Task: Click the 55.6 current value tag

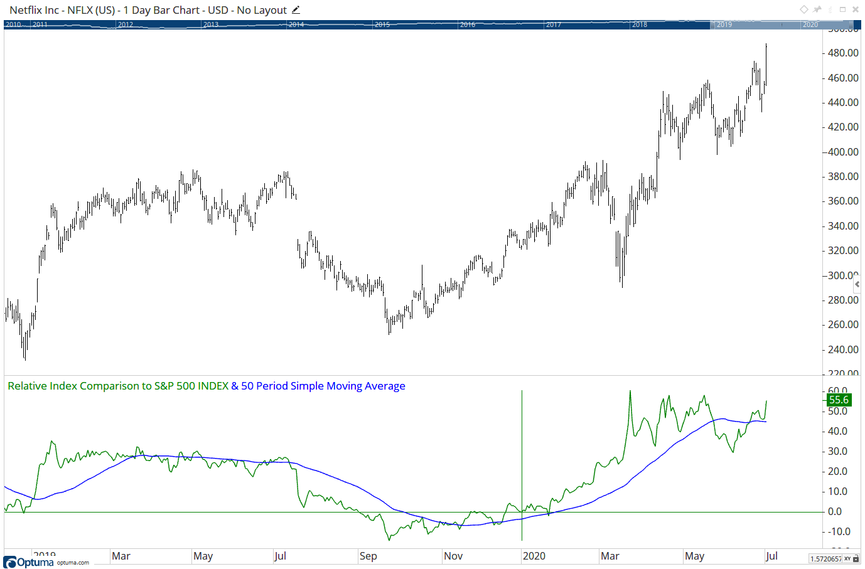Action: click(x=839, y=400)
